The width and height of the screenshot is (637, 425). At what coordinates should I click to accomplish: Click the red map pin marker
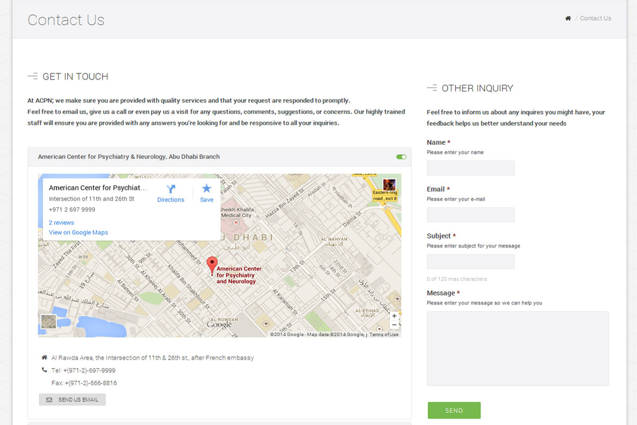click(212, 266)
